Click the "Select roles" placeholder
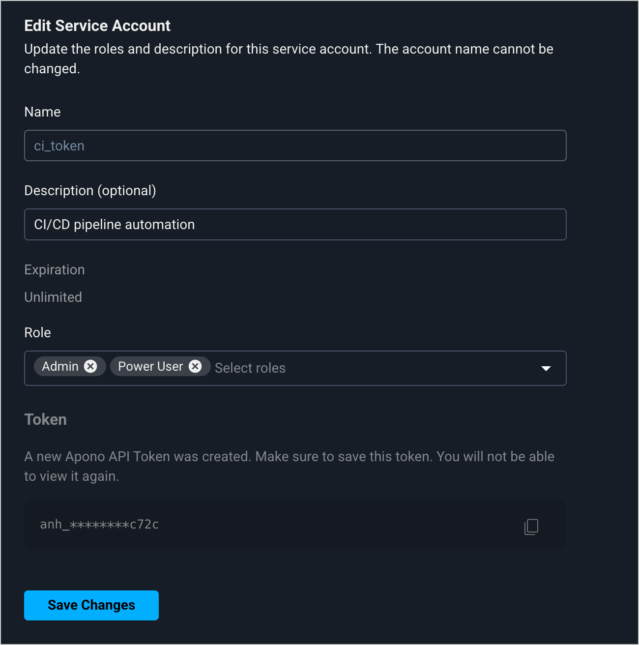The image size is (639, 645). click(250, 368)
